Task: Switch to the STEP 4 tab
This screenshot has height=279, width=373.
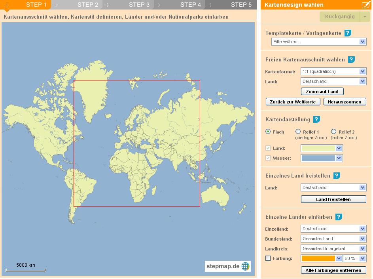Action: click(191, 5)
